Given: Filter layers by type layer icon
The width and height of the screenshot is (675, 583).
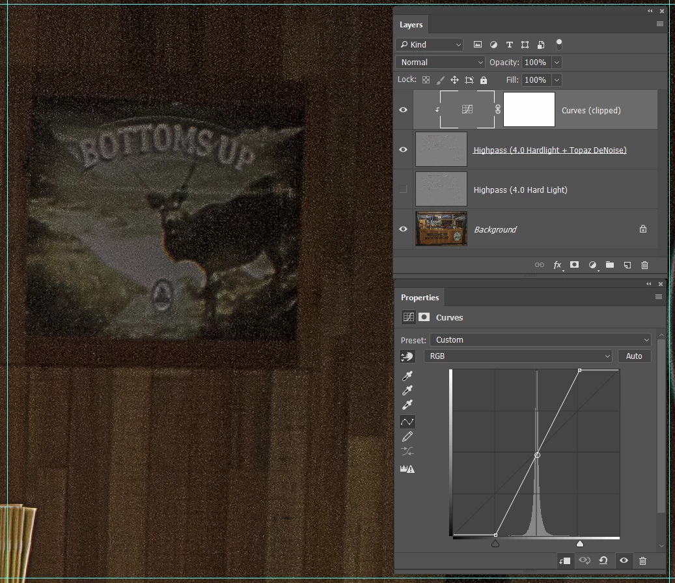Looking at the screenshot, I should 509,44.
